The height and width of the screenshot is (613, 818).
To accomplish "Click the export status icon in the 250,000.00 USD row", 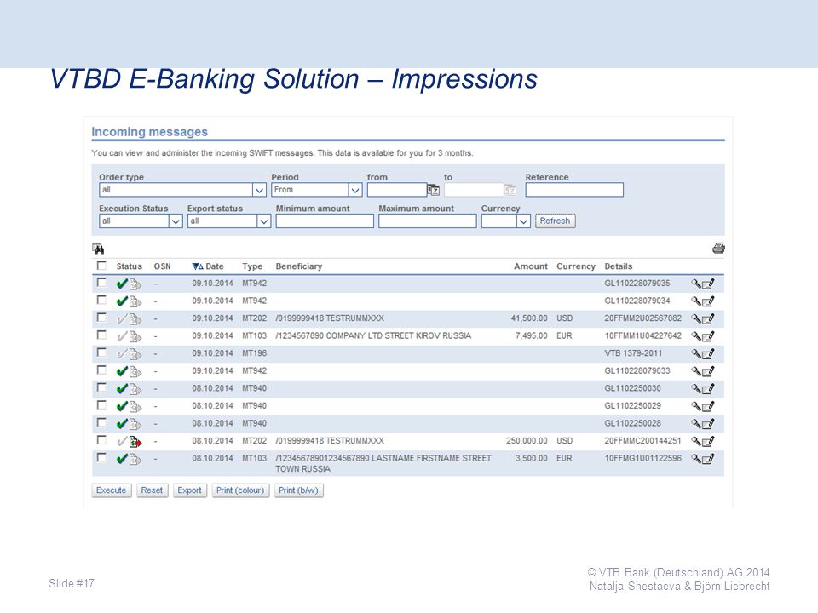I will pyautogui.click(x=135, y=442).
